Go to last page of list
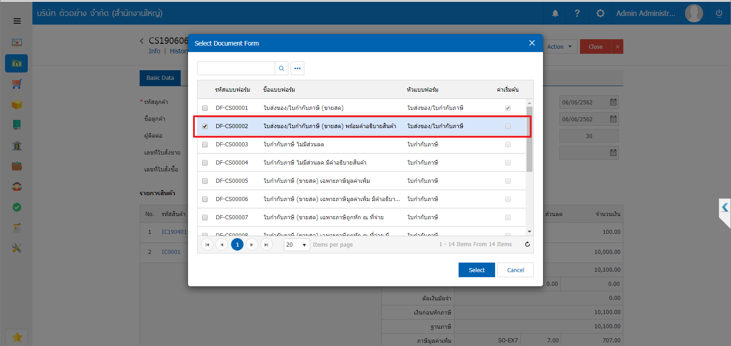The width and height of the screenshot is (731, 346). [x=266, y=245]
